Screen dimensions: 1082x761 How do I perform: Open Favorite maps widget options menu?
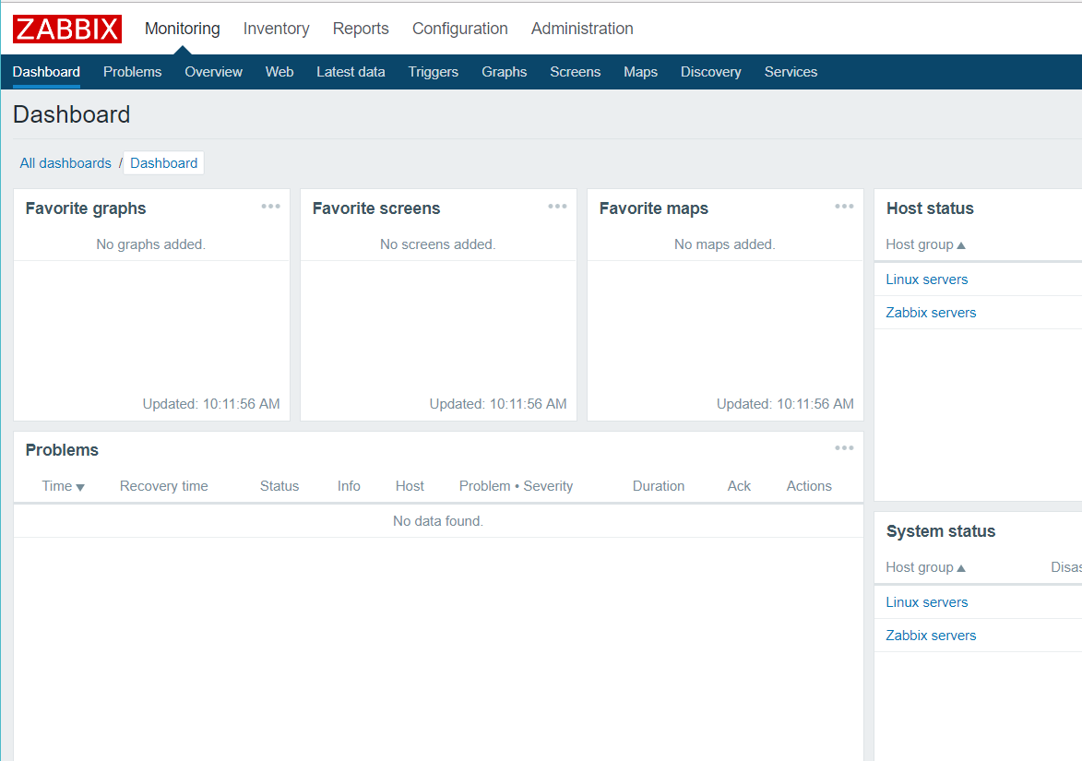[x=845, y=207]
